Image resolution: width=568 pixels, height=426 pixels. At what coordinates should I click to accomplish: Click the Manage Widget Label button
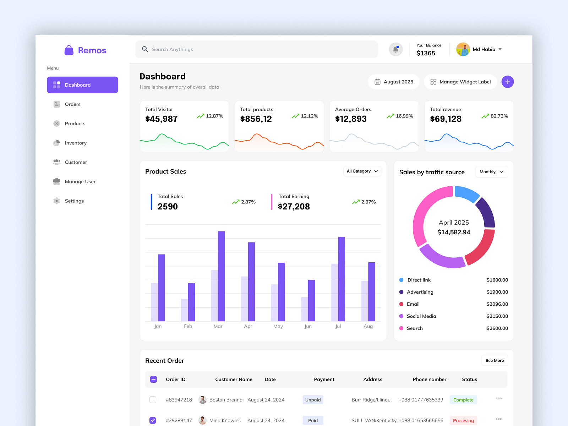460,82
